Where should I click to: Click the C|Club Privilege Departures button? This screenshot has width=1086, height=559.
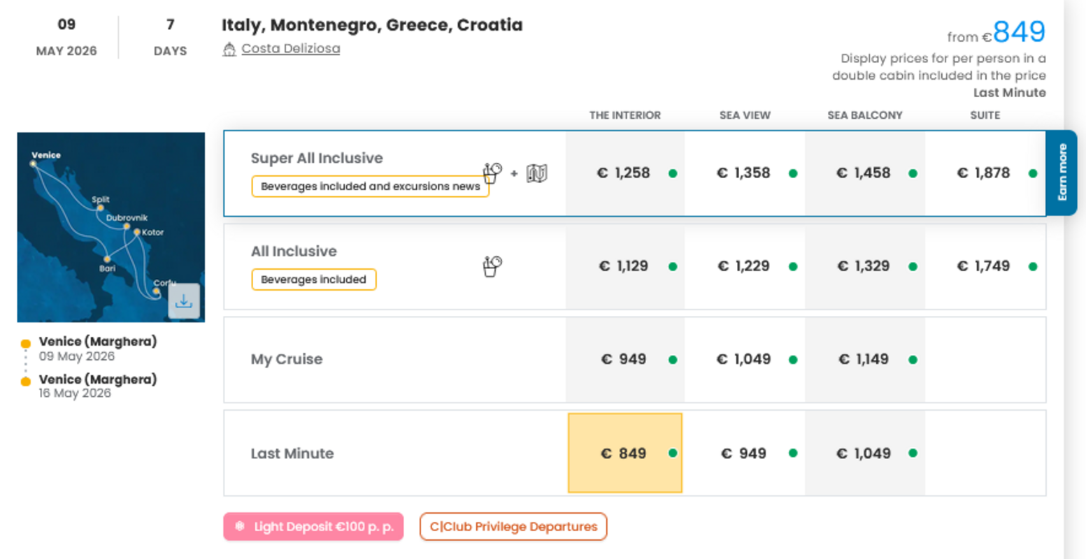click(513, 527)
